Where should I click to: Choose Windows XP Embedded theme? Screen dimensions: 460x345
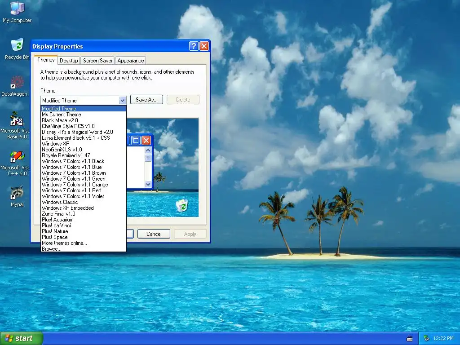(83, 208)
